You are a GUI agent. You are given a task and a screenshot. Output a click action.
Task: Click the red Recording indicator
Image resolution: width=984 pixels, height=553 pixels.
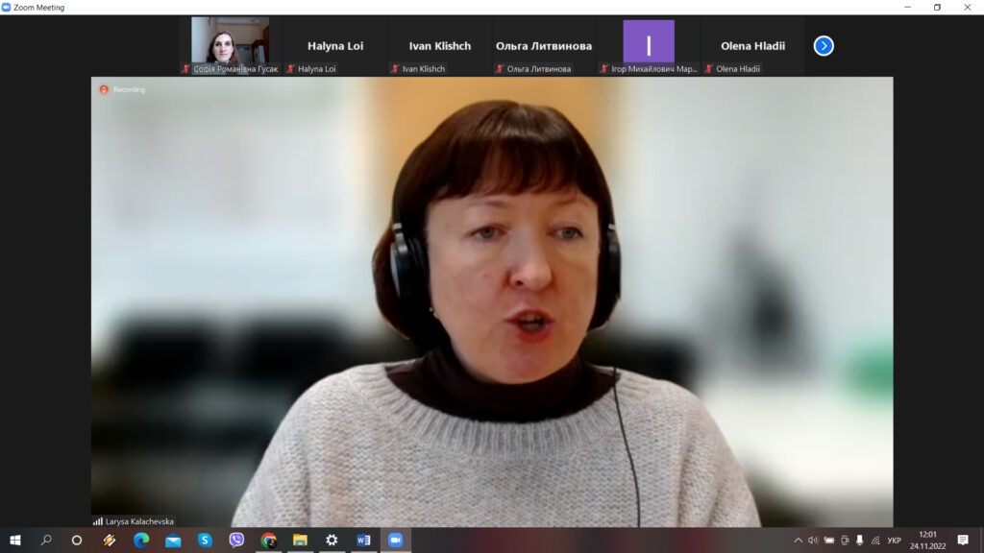coord(104,89)
